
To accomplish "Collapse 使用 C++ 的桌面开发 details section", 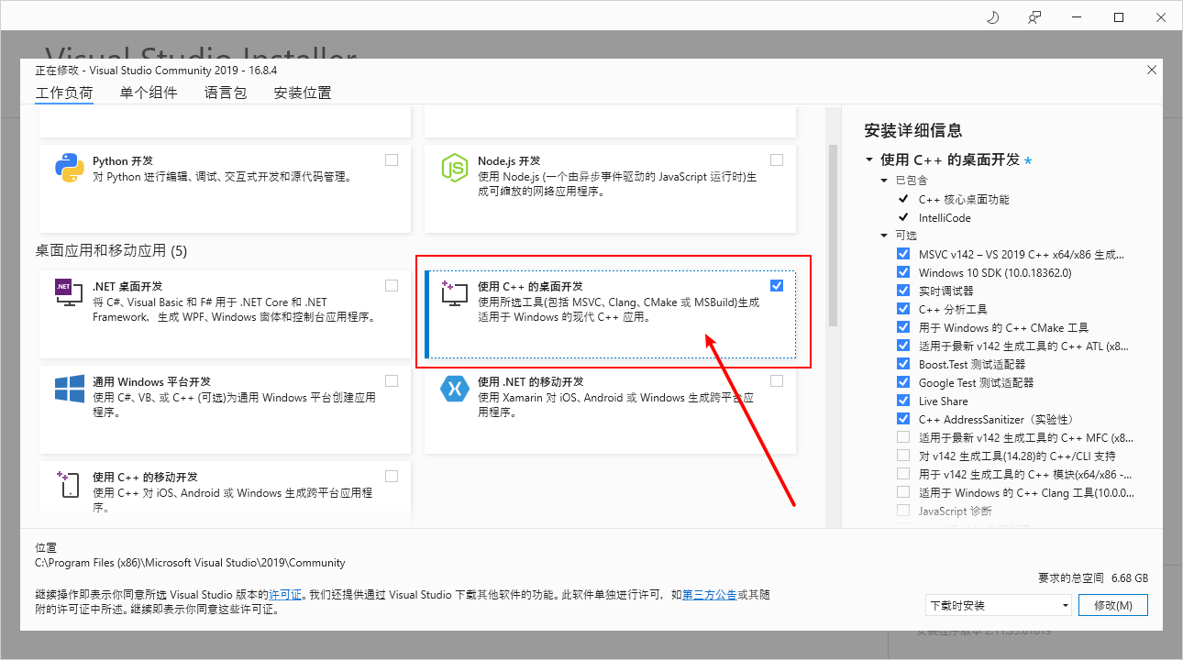I will [x=869, y=159].
